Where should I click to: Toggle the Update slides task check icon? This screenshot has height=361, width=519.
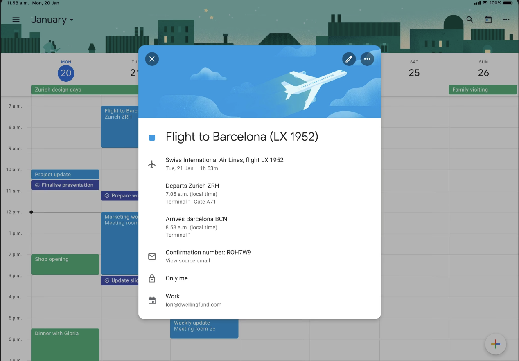[x=107, y=280]
